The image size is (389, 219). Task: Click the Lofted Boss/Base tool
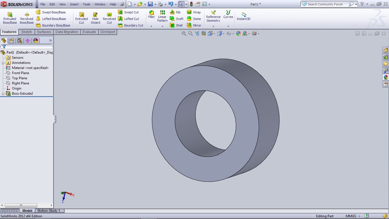click(x=51, y=19)
